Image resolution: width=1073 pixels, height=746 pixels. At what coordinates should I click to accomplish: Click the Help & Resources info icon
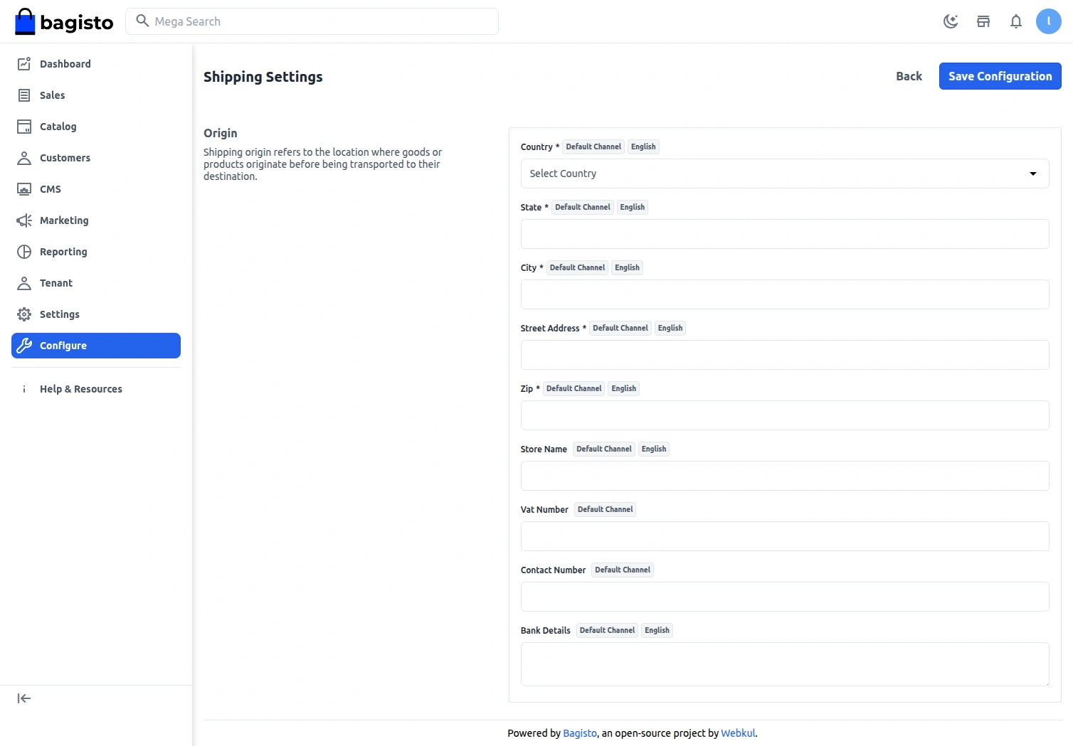[x=24, y=389]
